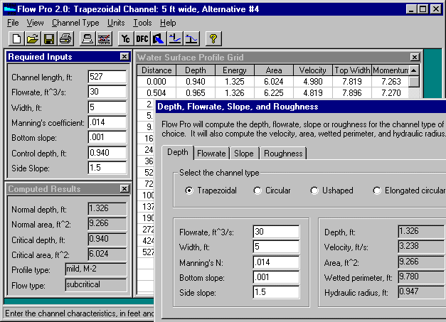Click the Bottom slope field in Required Inputs
The height and width of the screenshot is (322, 446).
107,137
